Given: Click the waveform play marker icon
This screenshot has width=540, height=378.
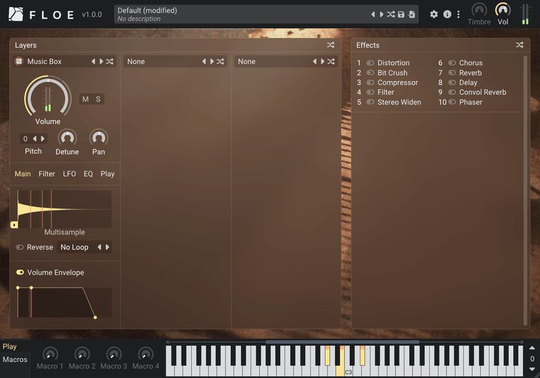Looking at the screenshot, I should [14, 225].
